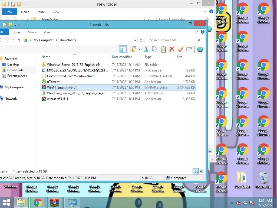
Task: Select Recent places in the navigation pane
Action: click(x=17, y=76)
